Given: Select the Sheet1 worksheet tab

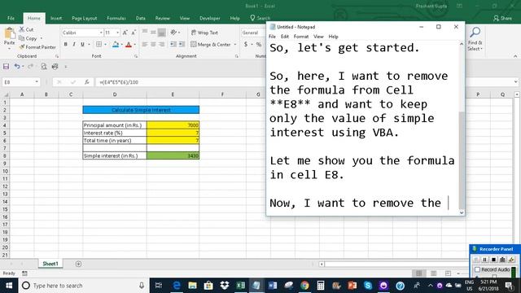Looking at the screenshot, I should [x=50, y=264].
